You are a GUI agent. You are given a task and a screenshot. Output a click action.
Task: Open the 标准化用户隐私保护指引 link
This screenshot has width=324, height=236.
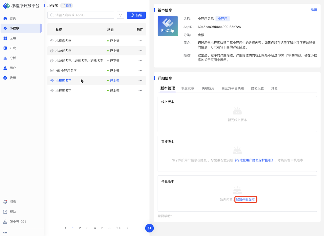click(x=254, y=160)
